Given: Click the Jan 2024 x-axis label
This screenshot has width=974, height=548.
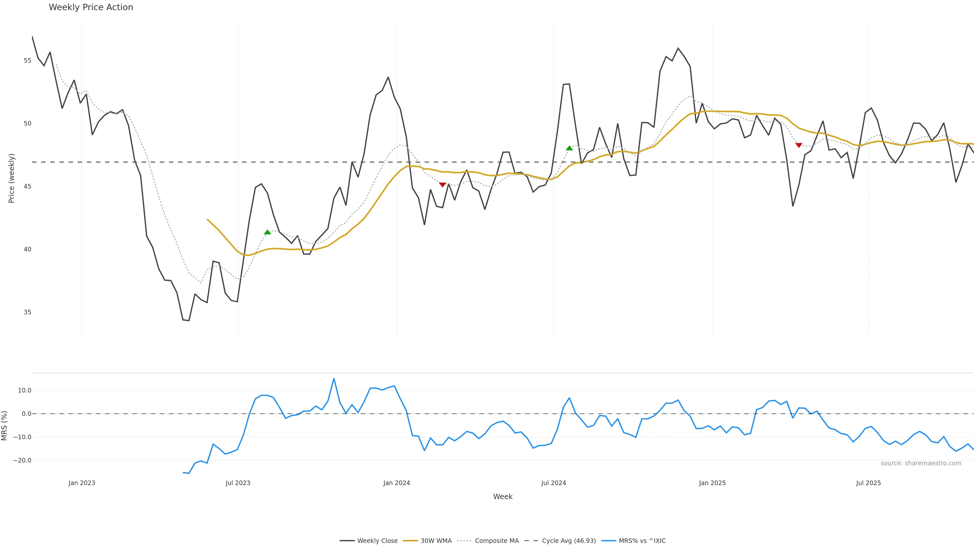Looking at the screenshot, I should [396, 483].
